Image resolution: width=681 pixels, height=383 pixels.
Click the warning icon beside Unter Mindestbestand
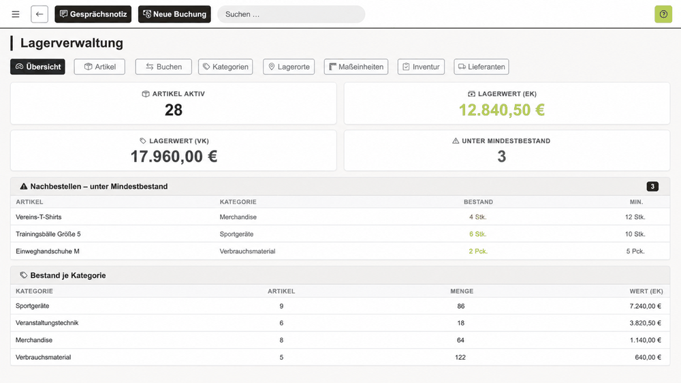click(456, 141)
